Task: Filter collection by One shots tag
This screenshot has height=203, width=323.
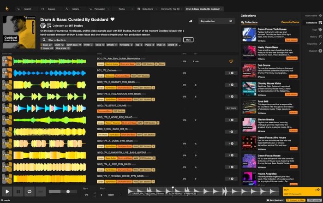Action: tap(63, 48)
